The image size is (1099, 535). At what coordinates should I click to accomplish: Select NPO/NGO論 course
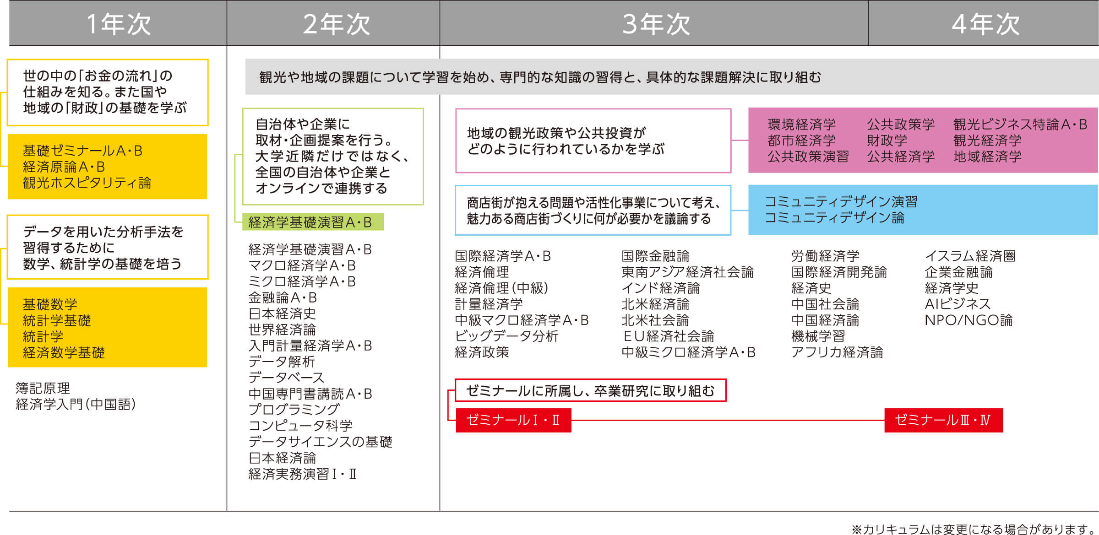point(969,320)
